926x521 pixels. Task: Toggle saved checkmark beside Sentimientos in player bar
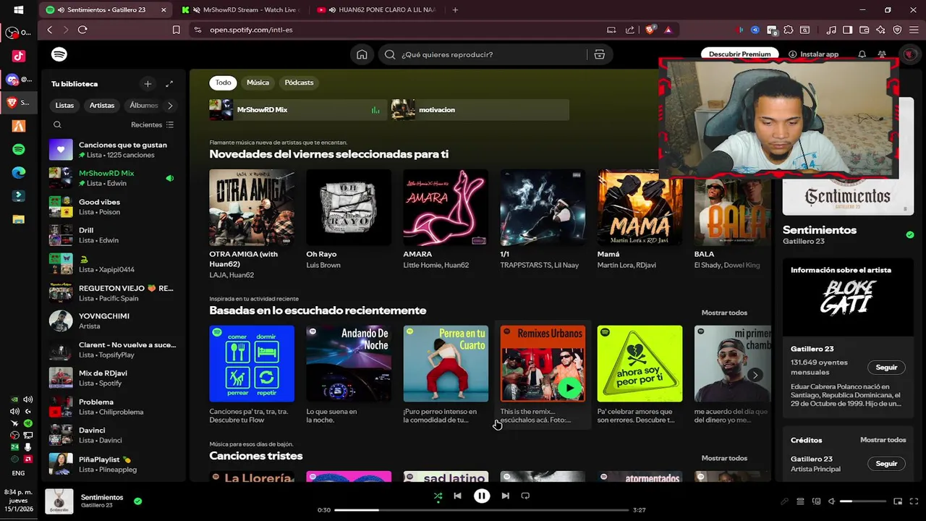[x=137, y=501]
